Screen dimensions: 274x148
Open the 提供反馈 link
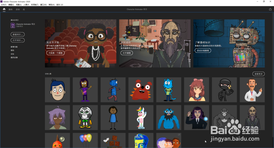(14, 57)
